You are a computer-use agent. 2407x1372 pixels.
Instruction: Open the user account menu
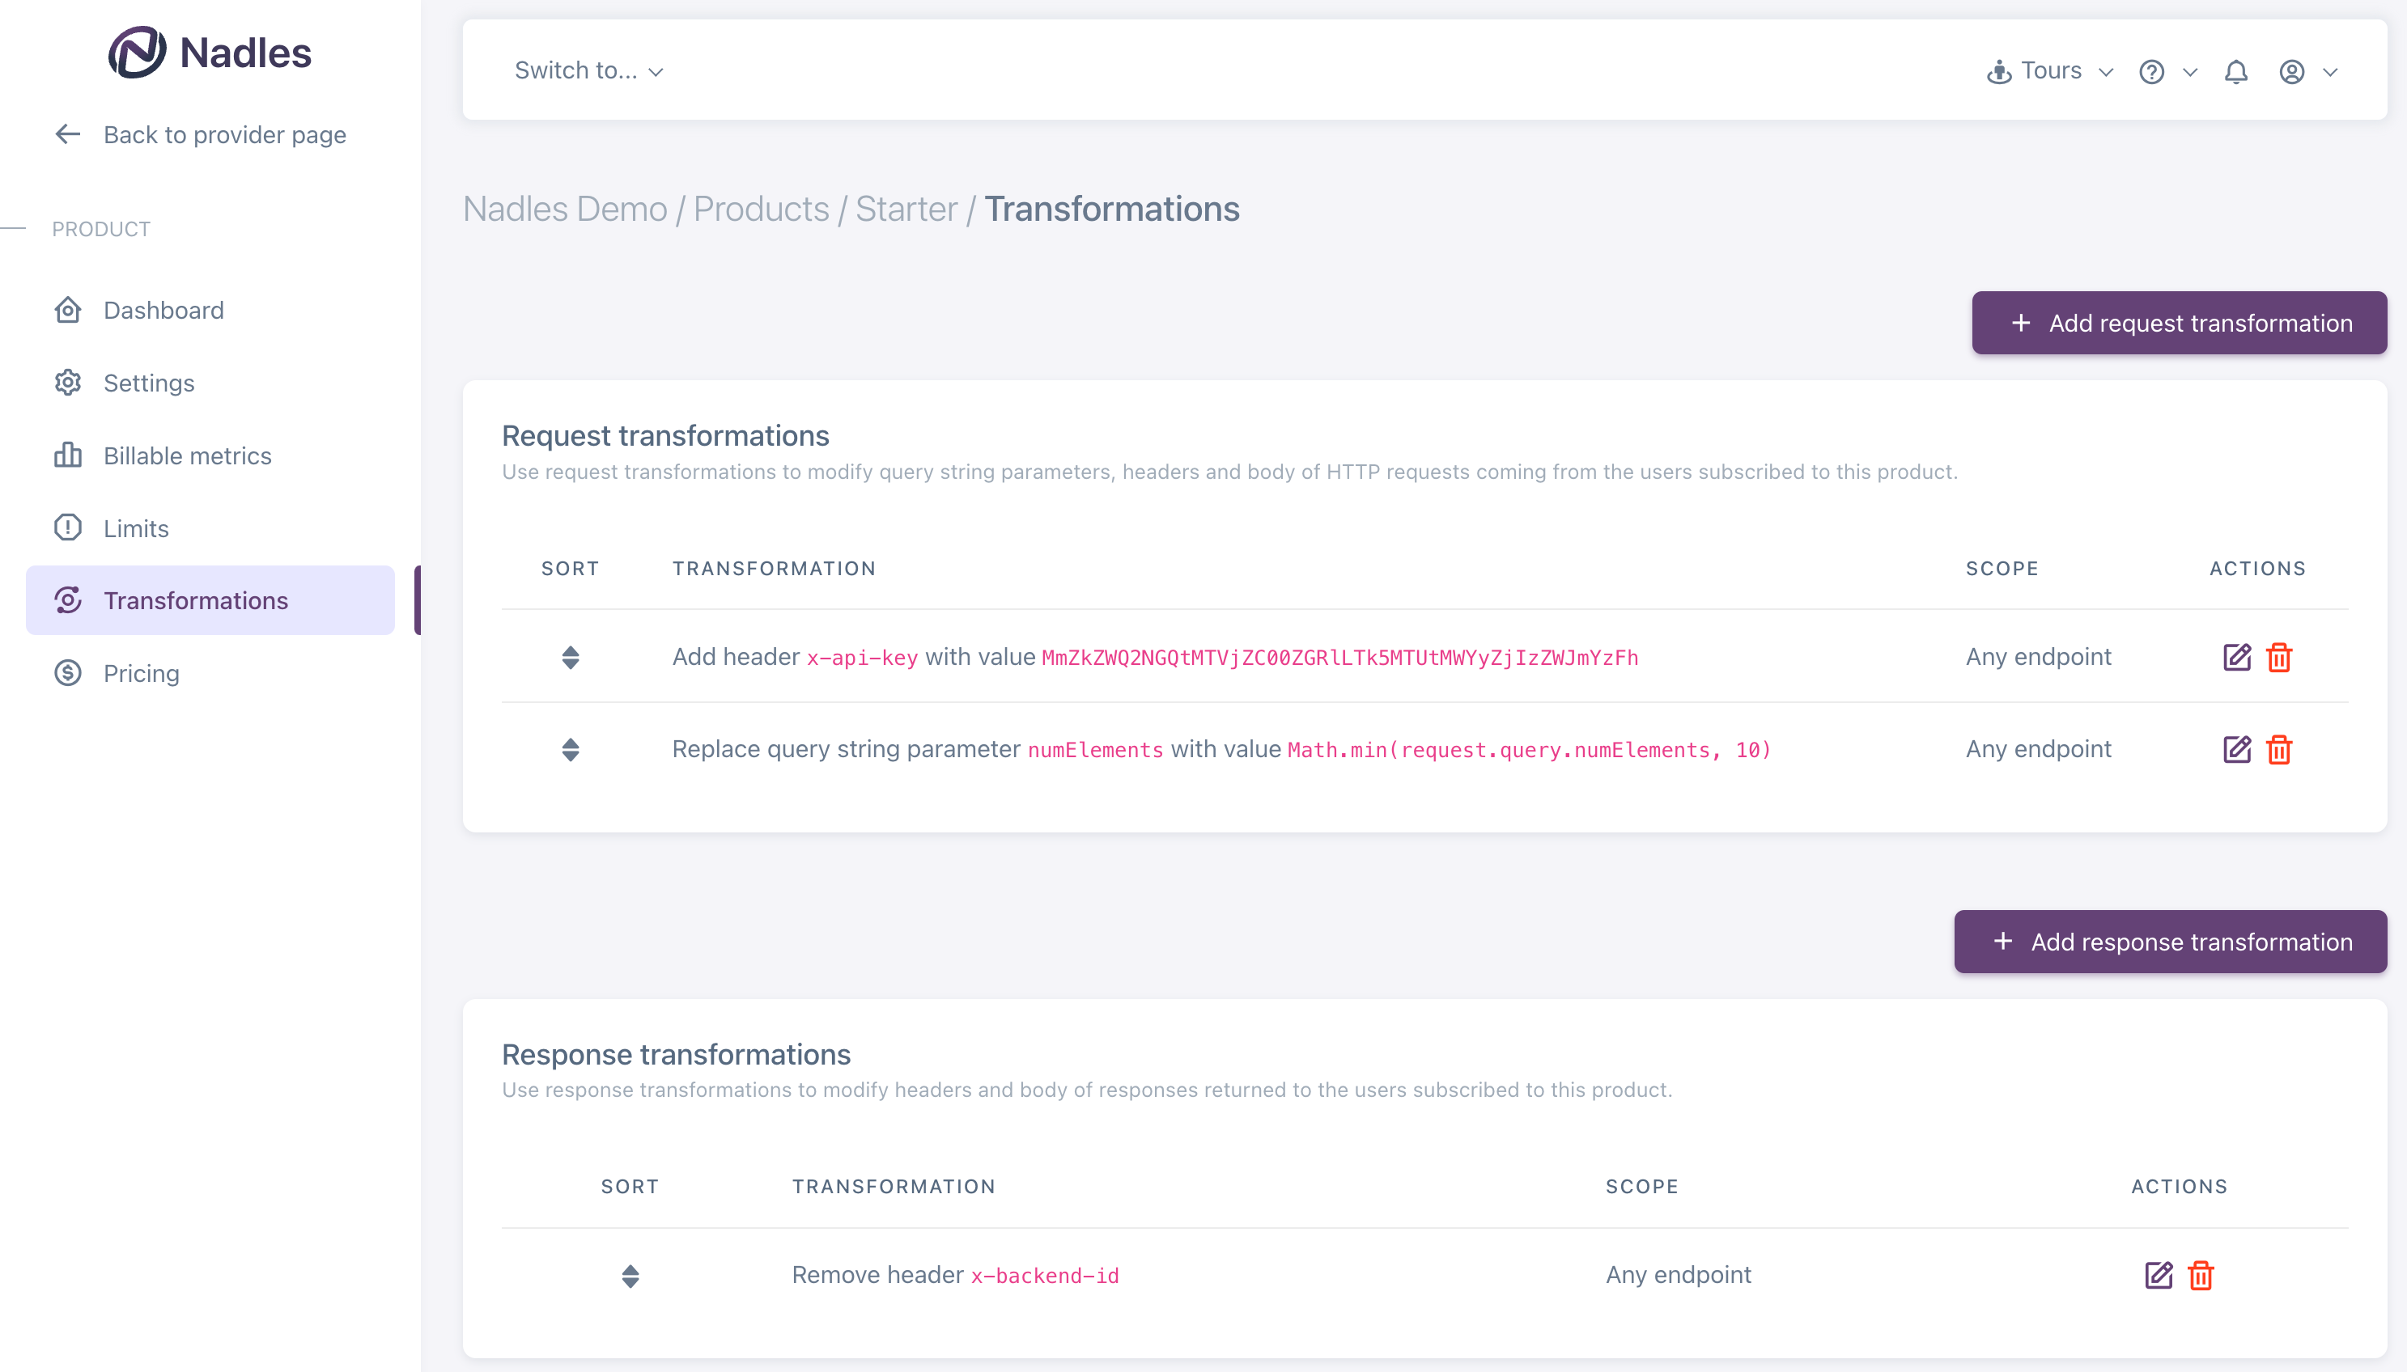2307,72
